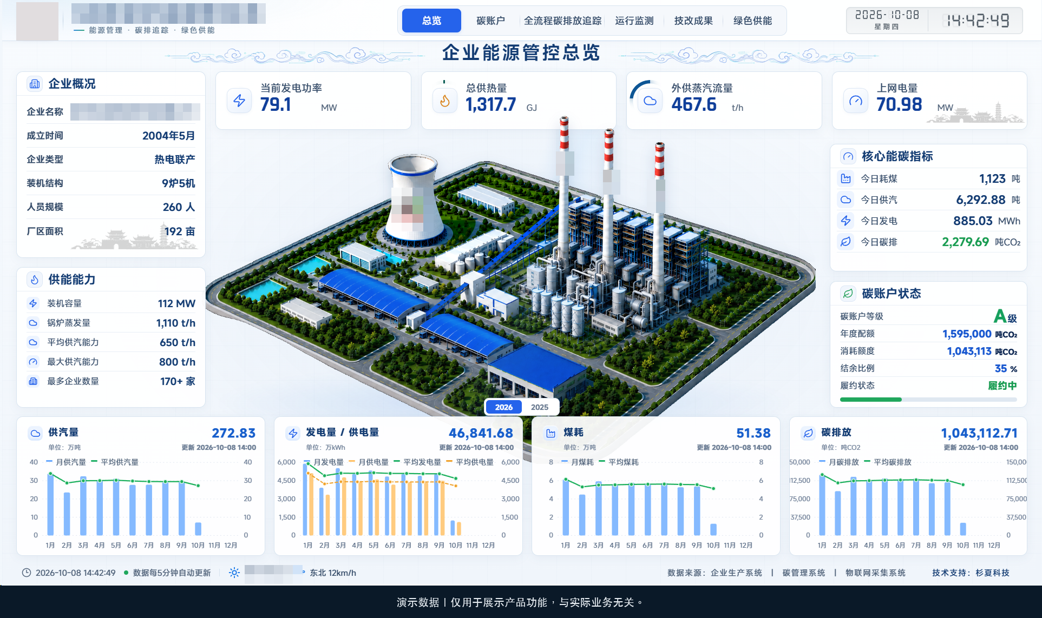Click the cloud icon for 外供蒸汽流量

pos(650,101)
